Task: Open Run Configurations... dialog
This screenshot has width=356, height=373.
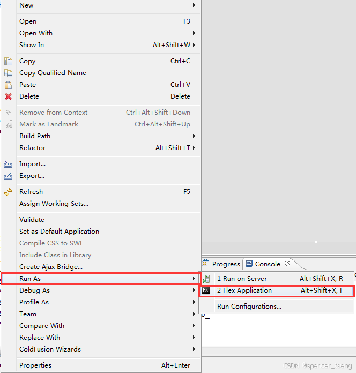Action: pyautogui.click(x=276, y=307)
